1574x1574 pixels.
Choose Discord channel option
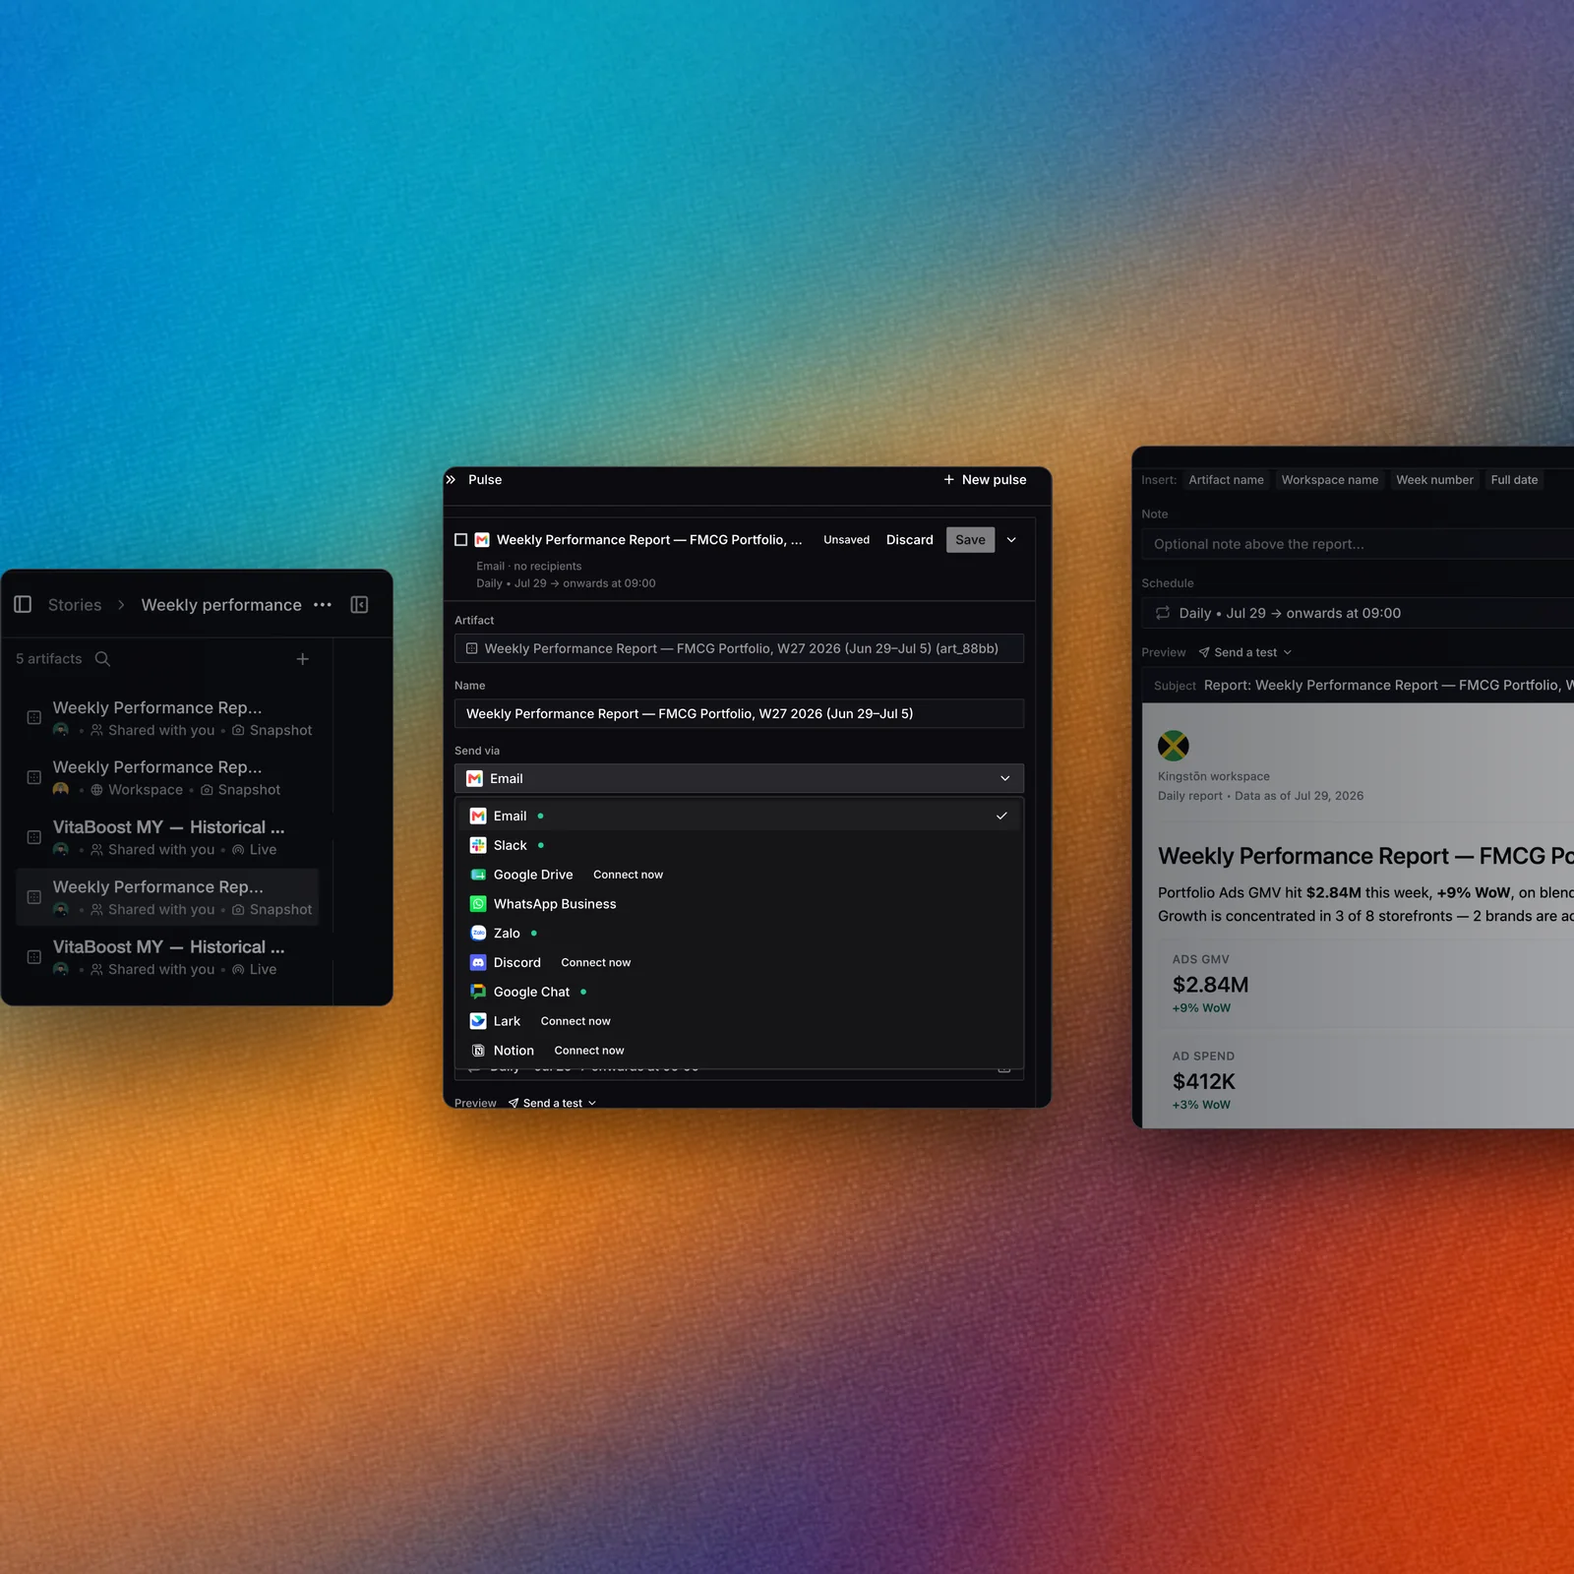point(739,962)
